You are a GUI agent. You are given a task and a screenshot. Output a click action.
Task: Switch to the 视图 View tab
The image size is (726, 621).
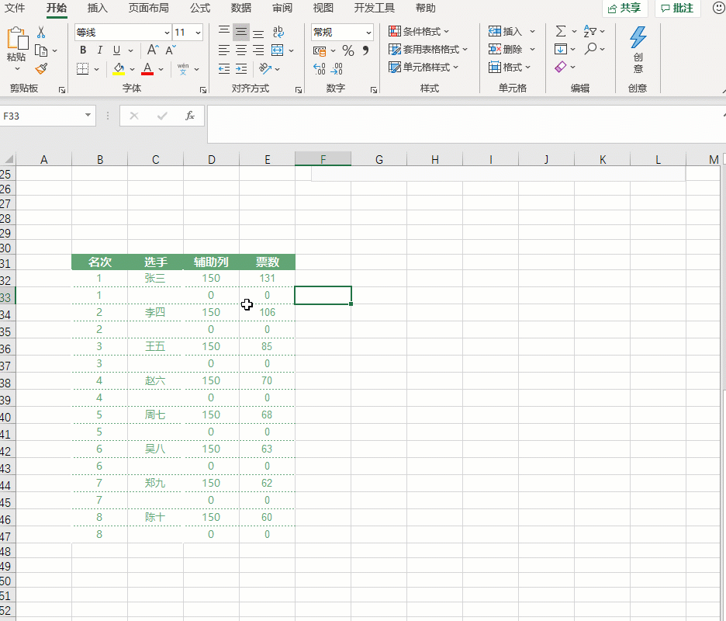click(x=323, y=8)
